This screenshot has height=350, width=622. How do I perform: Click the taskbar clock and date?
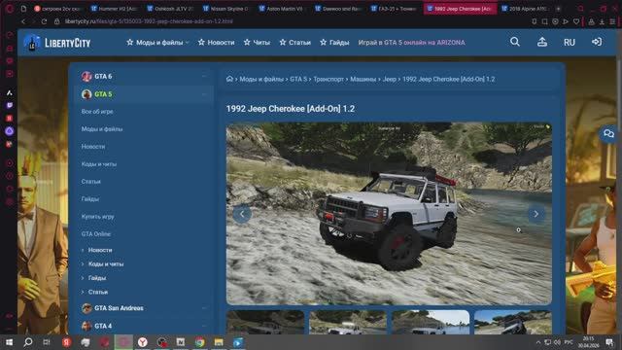[x=588, y=342]
